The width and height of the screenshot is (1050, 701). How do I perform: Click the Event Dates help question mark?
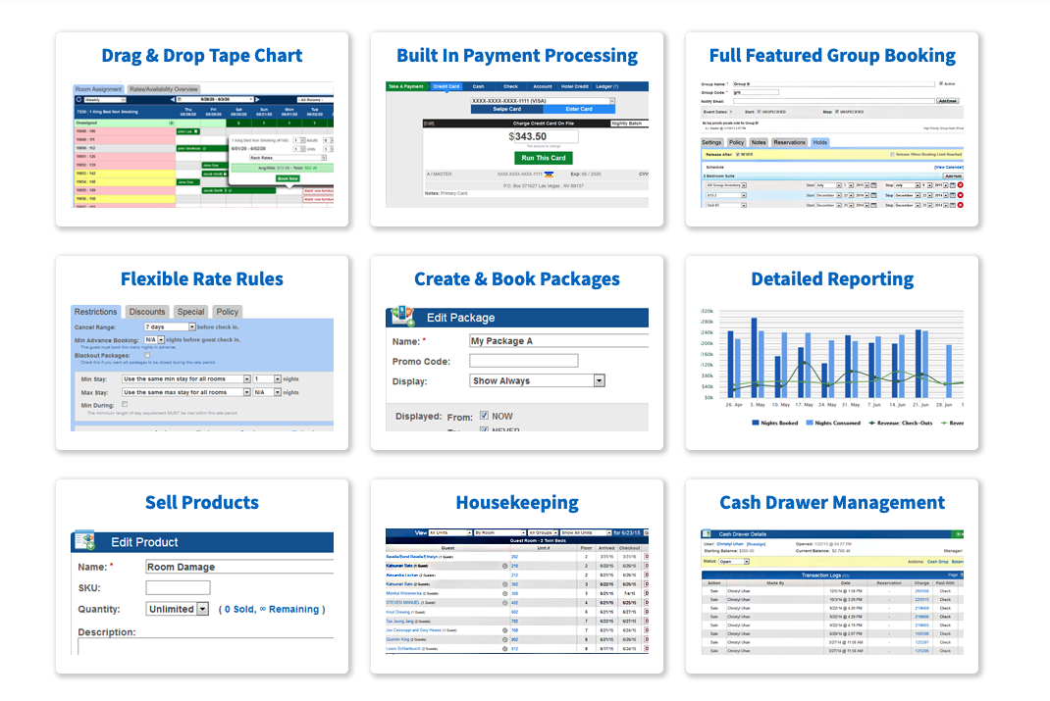click(730, 112)
